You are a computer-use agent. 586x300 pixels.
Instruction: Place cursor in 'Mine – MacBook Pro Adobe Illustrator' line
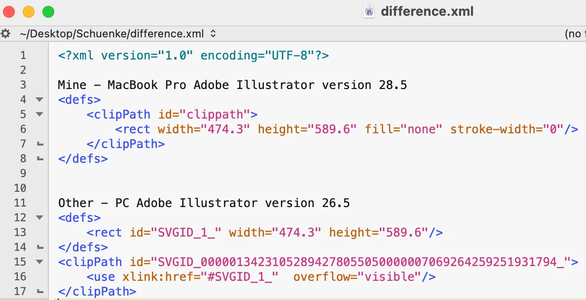tap(232, 85)
